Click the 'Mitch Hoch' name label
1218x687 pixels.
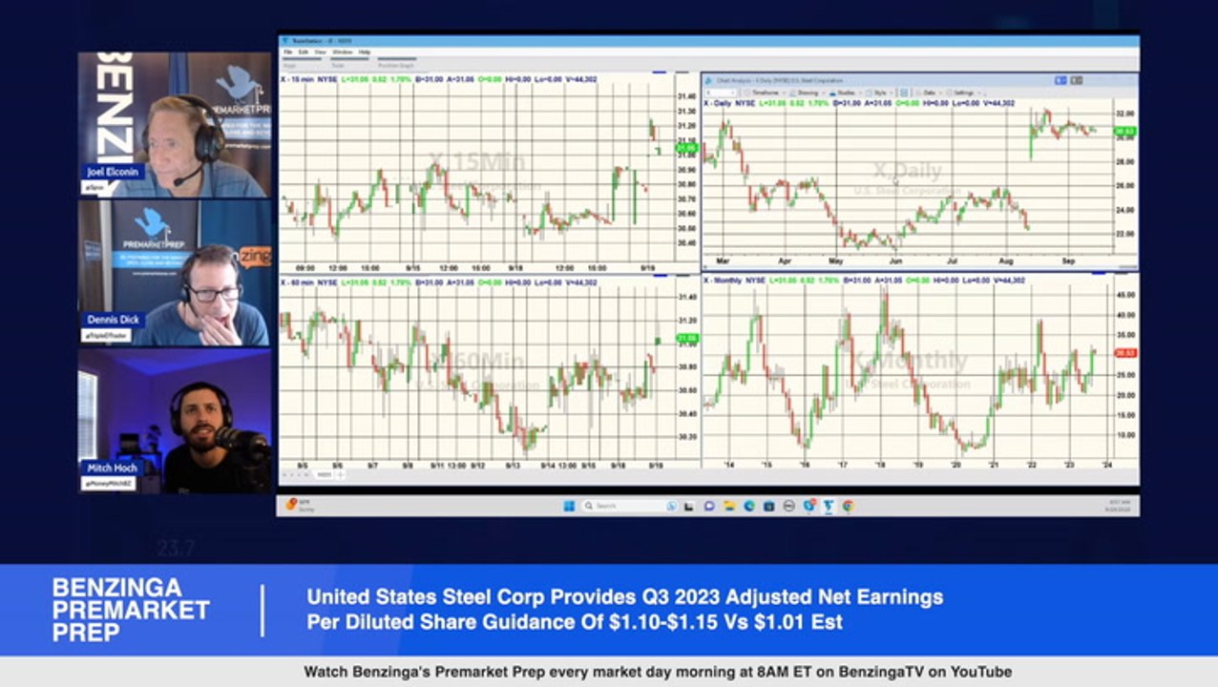tap(113, 468)
